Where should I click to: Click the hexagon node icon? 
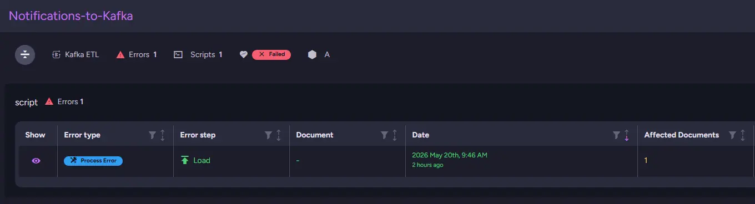click(x=312, y=55)
